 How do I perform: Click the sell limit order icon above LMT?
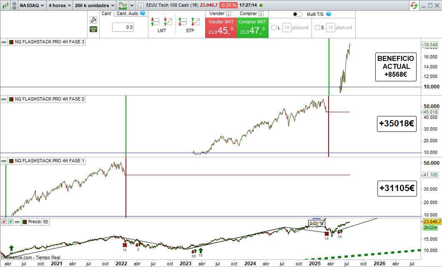coord(155,22)
